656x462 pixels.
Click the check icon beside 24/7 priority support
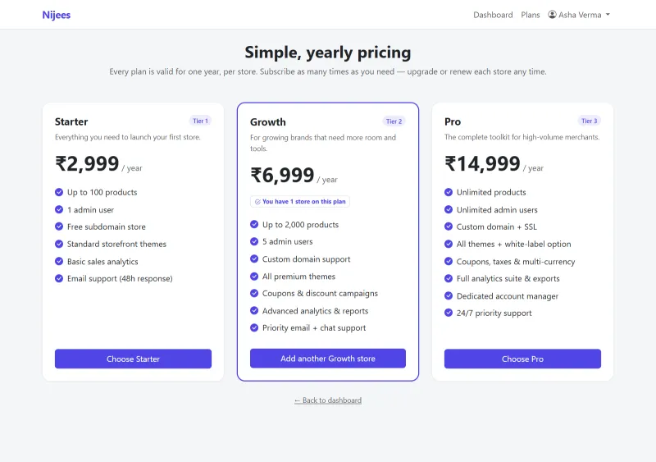click(x=449, y=313)
